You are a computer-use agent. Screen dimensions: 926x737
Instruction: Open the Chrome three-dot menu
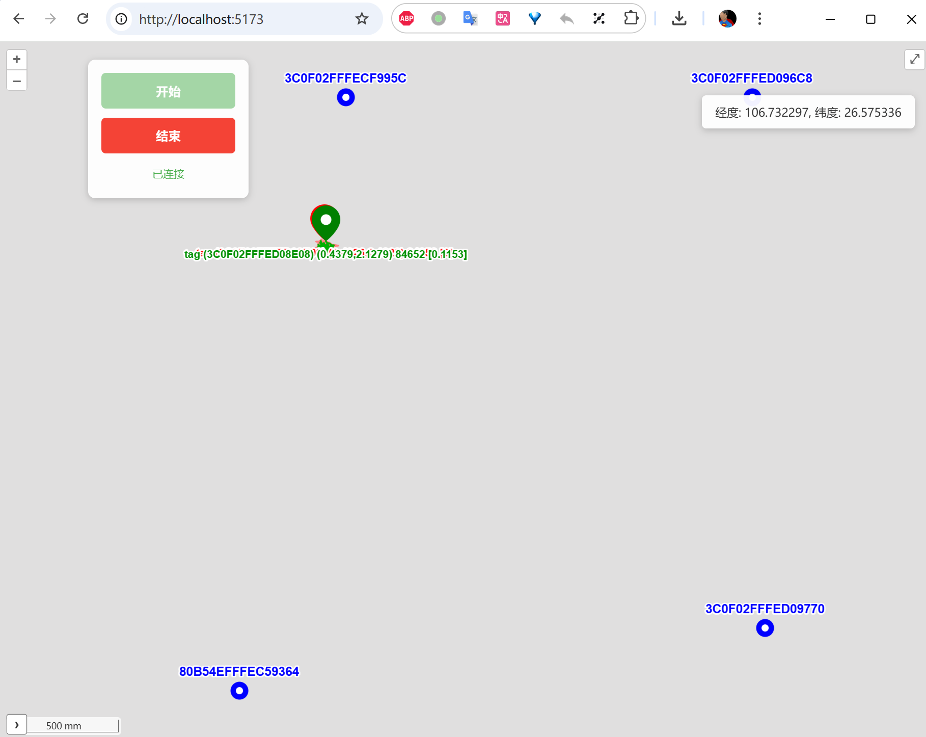click(759, 19)
